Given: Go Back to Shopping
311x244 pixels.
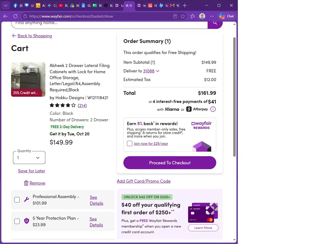Looking at the screenshot, I should [x=35, y=36].
